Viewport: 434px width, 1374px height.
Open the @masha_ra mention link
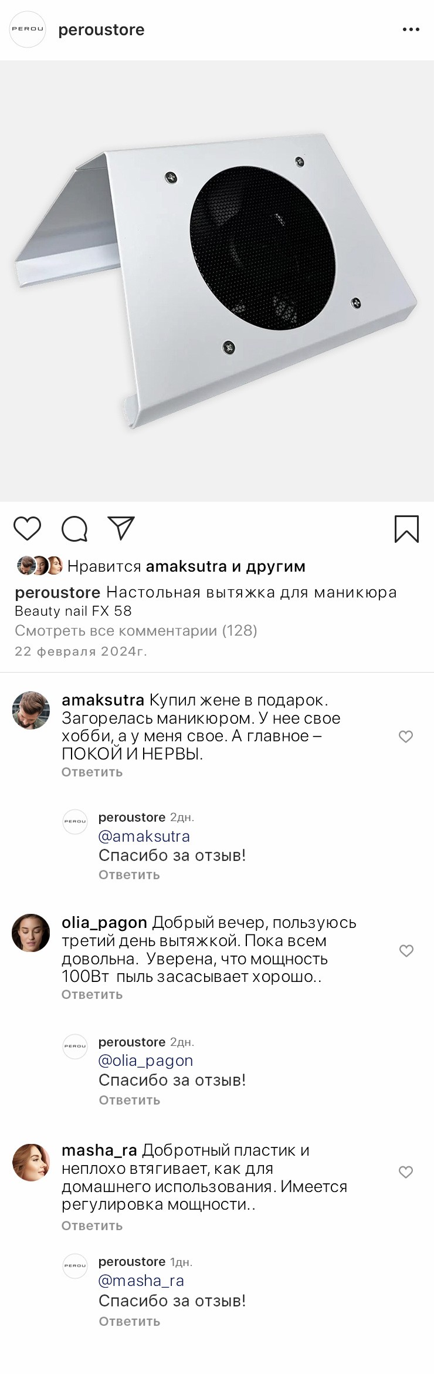click(141, 1280)
